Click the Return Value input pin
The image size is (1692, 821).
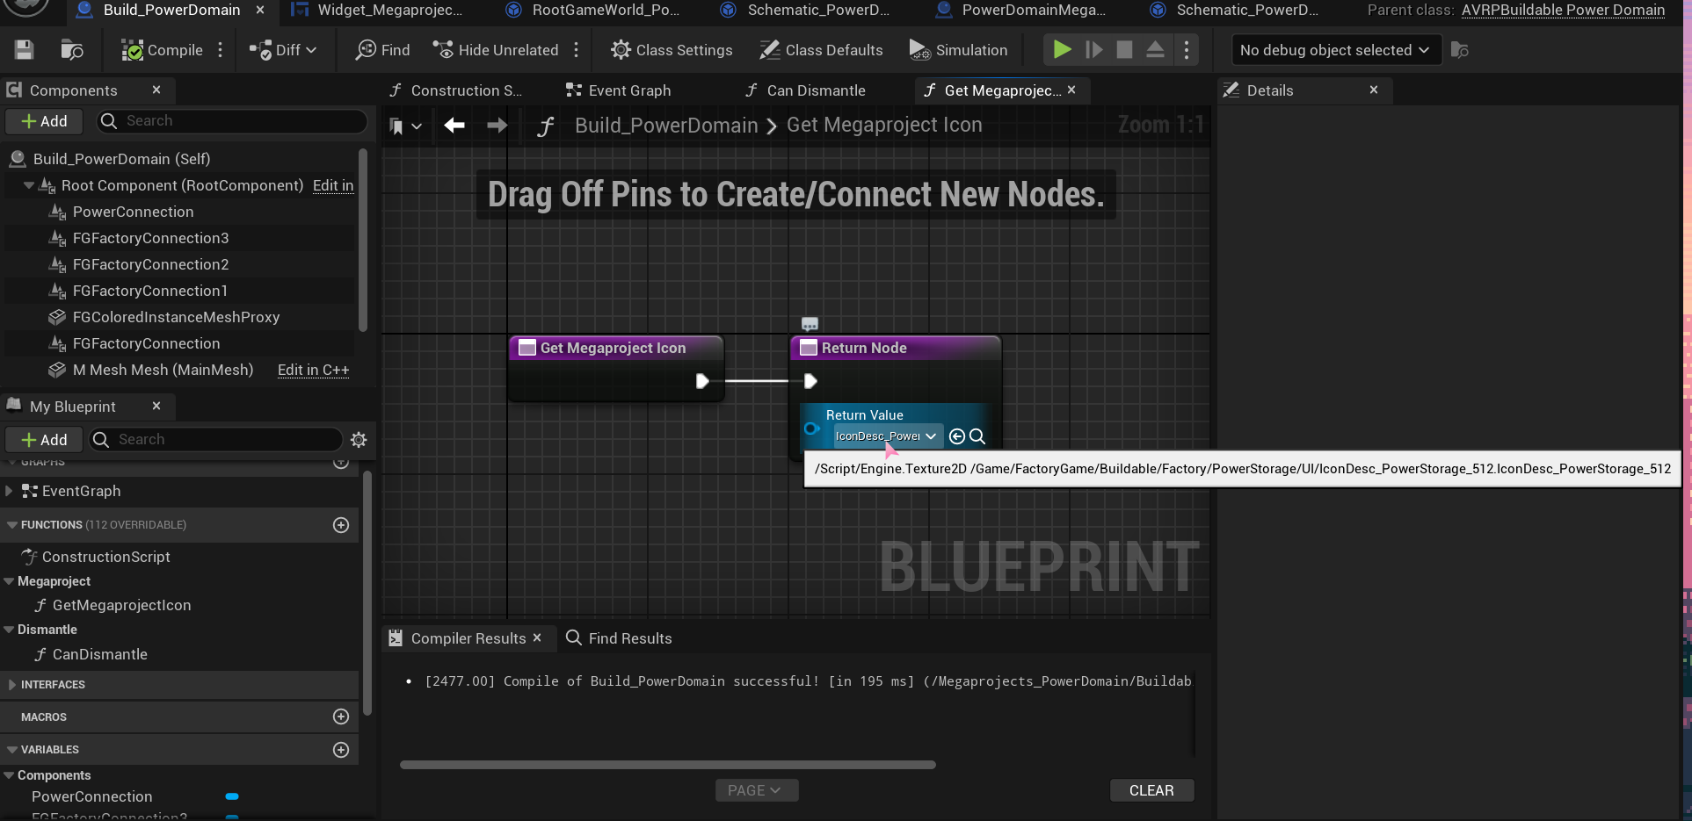[x=812, y=429]
